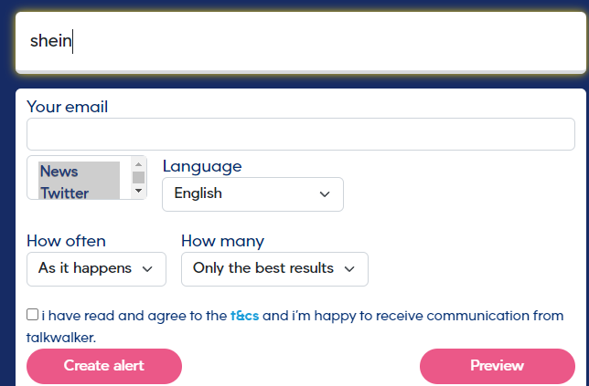Click the Create alert button
Viewport: 589px width, 386px height.
(104, 366)
